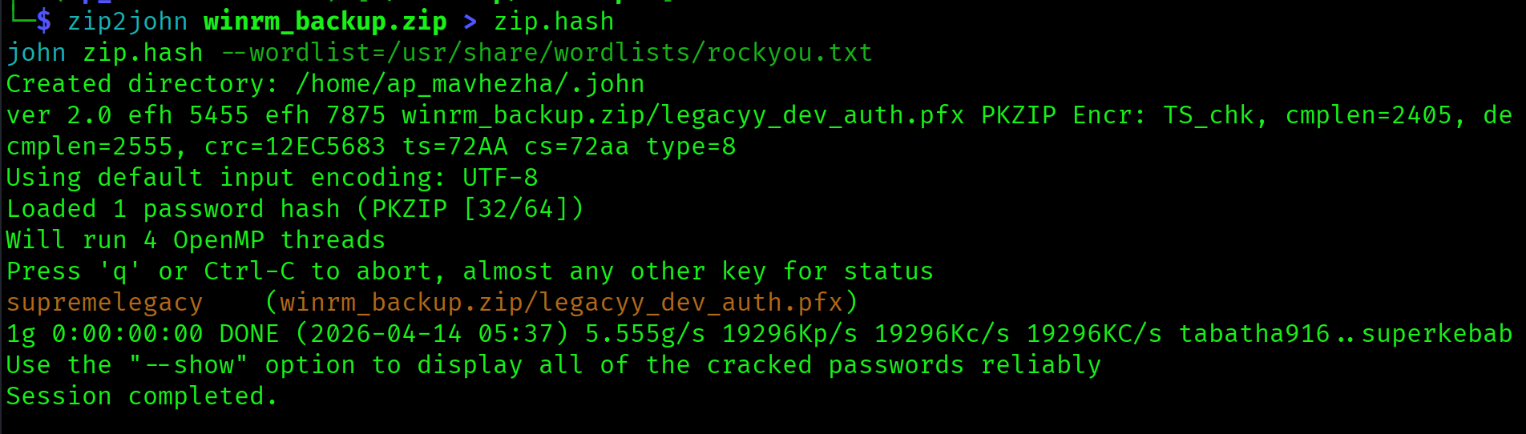Viewport: 1526px width, 434px height.
Task: Click the tabatha916..superkebab candidate range
Action: click(x=1345, y=334)
